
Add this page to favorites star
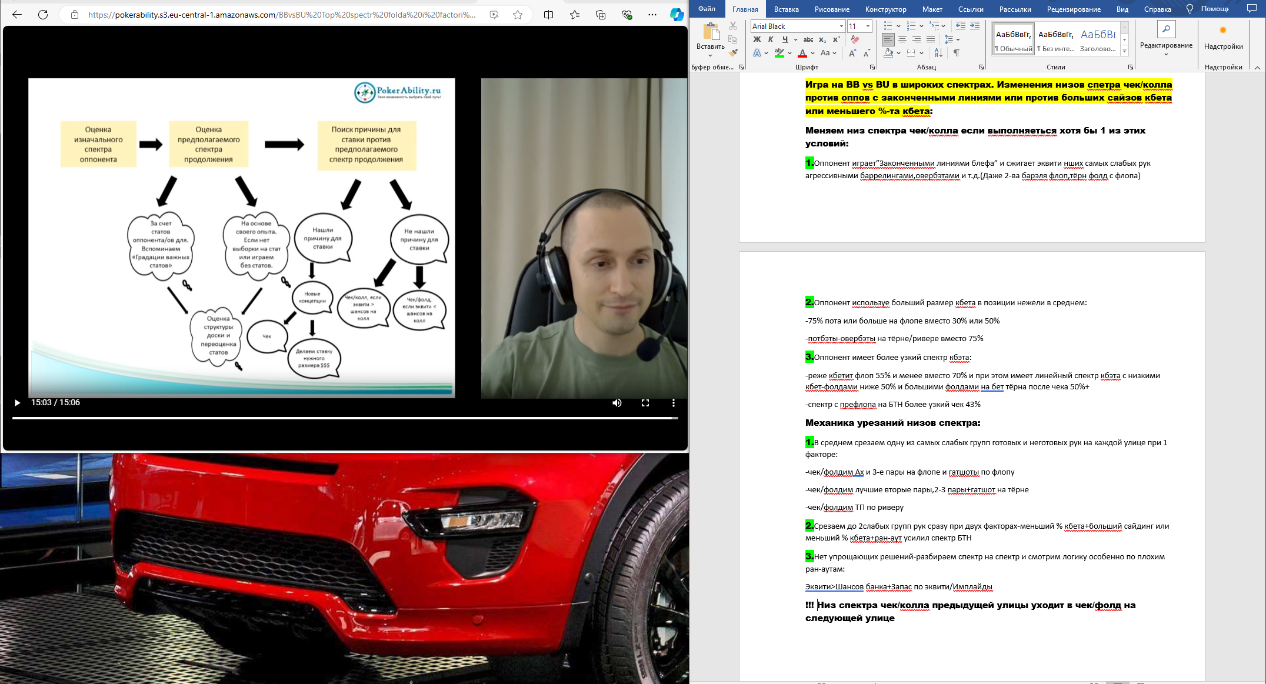point(518,15)
